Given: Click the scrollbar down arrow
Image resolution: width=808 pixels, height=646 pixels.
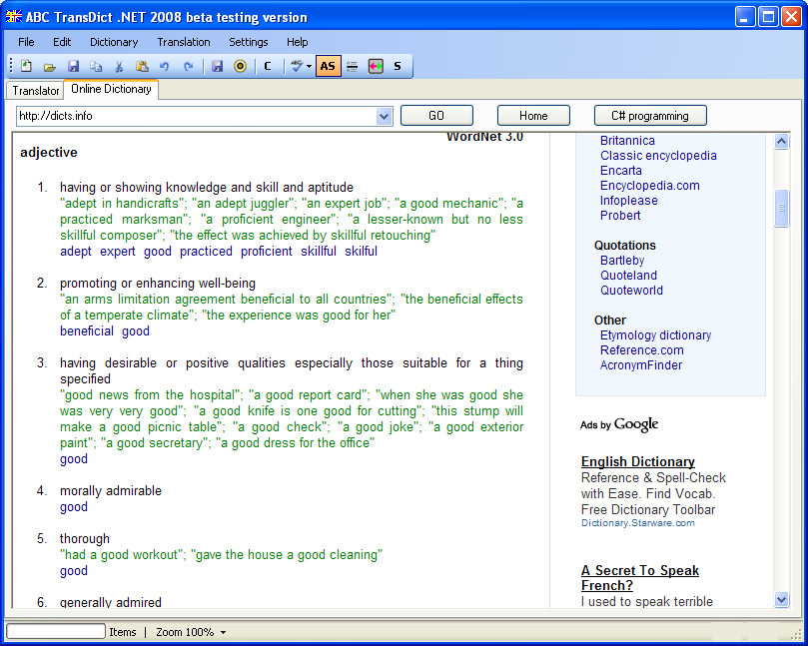Looking at the screenshot, I should (781, 599).
